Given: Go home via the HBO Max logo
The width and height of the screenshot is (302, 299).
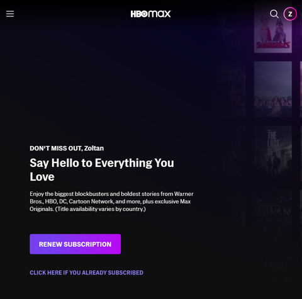Looking at the screenshot, I should pyautogui.click(x=151, y=14).
